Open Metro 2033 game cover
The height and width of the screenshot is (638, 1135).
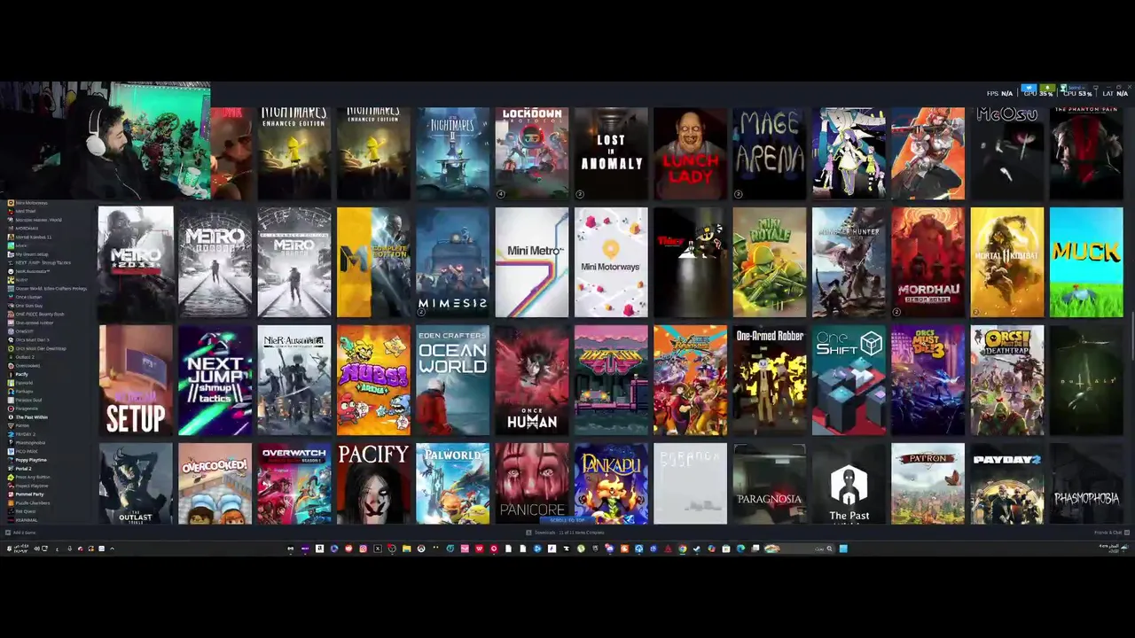coord(136,262)
